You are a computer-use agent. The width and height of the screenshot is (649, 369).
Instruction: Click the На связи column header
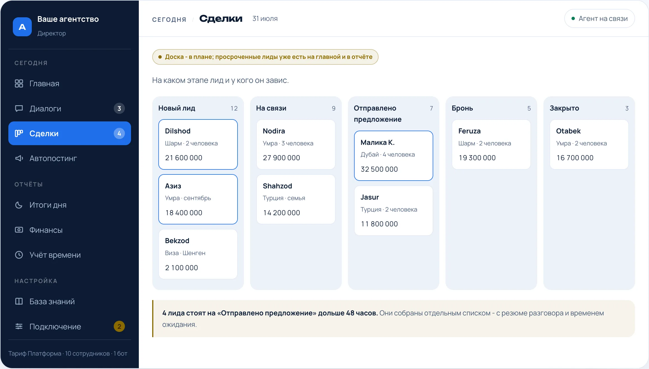pyautogui.click(x=271, y=108)
